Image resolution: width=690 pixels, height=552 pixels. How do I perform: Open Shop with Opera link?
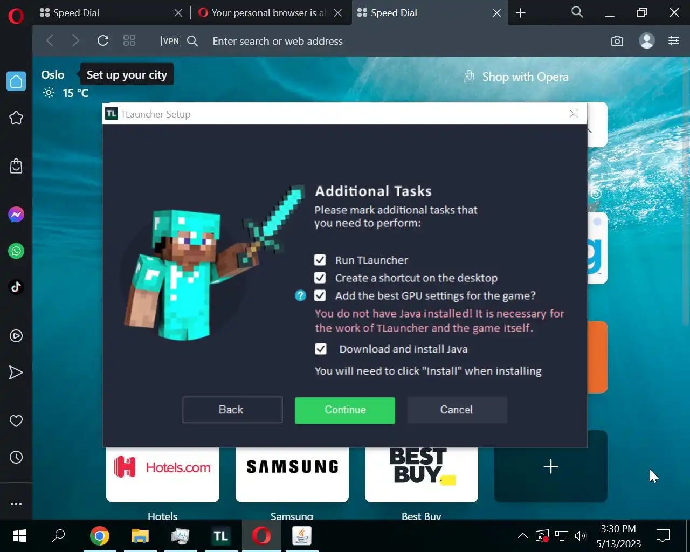[516, 77]
